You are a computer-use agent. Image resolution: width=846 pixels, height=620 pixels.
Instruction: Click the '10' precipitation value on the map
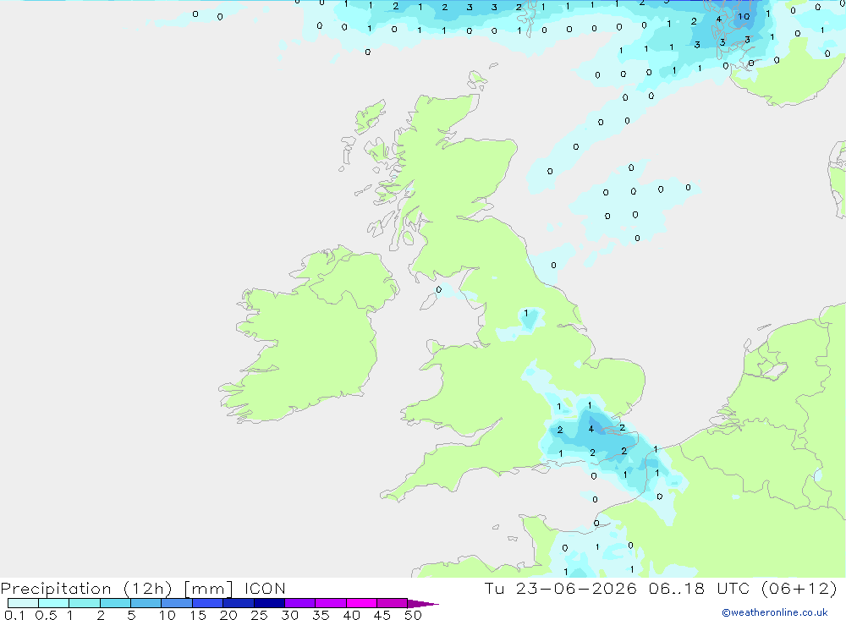(744, 17)
